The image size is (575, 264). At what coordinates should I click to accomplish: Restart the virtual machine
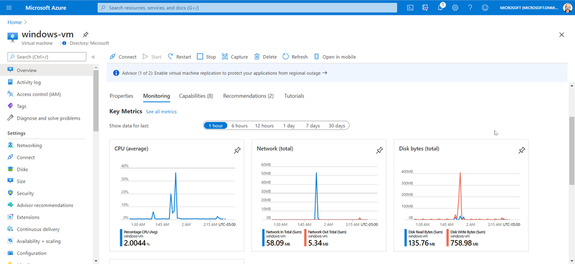pos(180,57)
